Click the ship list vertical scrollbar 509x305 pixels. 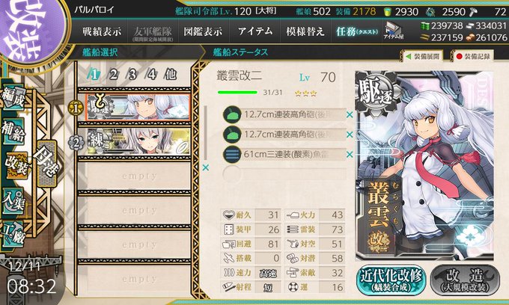click(x=206, y=133)
